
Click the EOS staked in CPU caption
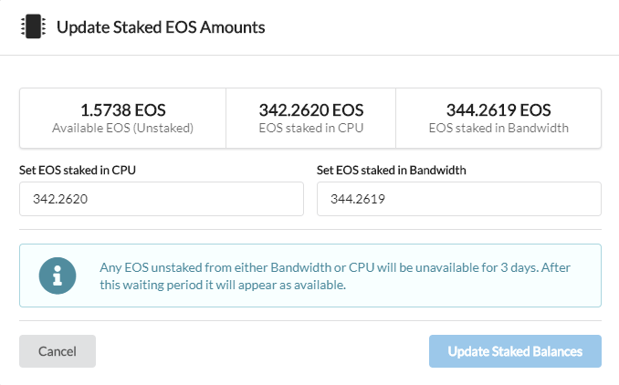coord(310,129)
